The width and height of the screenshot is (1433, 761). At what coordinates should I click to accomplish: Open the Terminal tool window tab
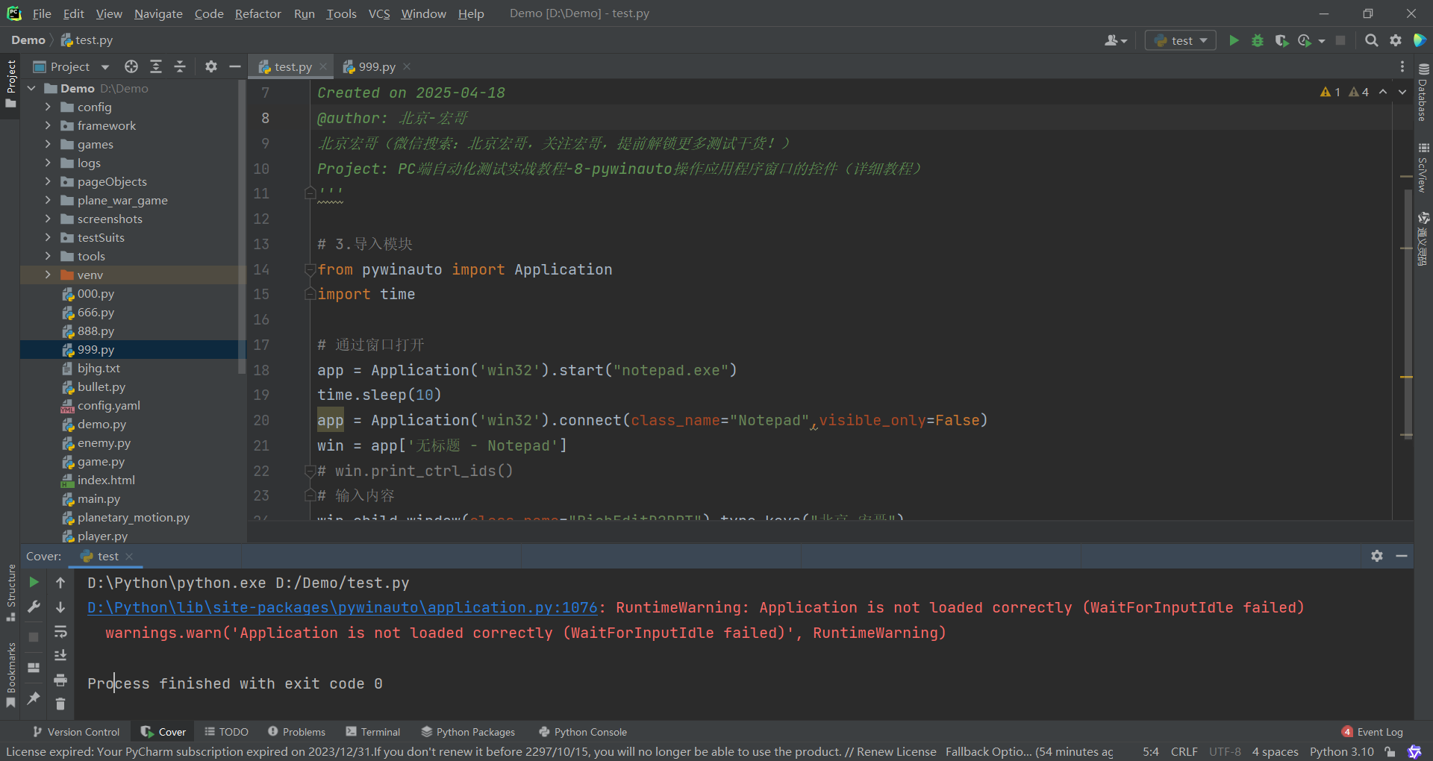point(373,732)
